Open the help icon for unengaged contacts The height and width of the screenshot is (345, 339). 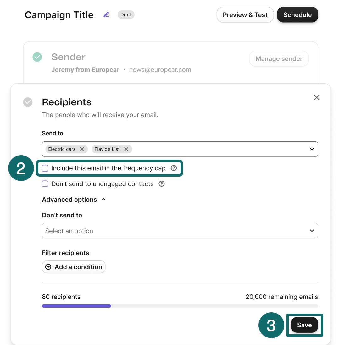coord(162,184)
